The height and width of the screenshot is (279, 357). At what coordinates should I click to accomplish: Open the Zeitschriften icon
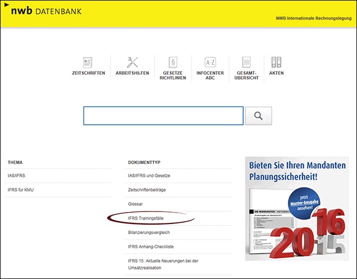88,63
